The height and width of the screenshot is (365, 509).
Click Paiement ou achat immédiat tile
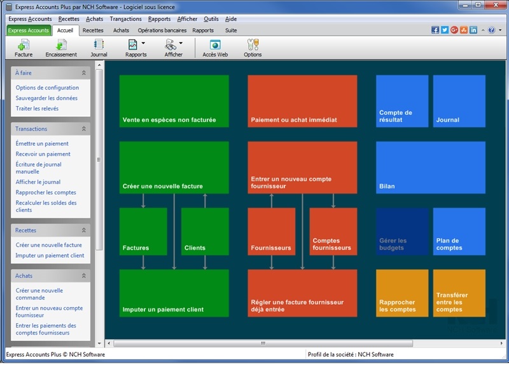tap(302, 101)
